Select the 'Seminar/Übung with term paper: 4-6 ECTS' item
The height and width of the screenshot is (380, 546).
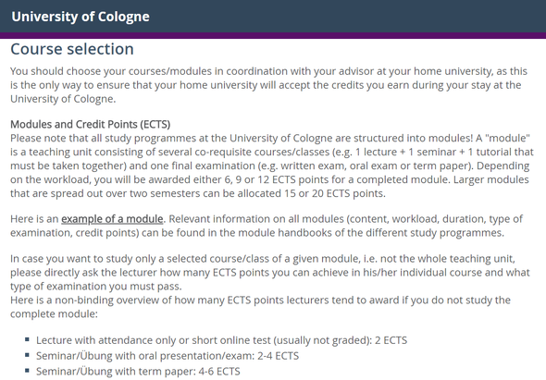coord(138,371)
